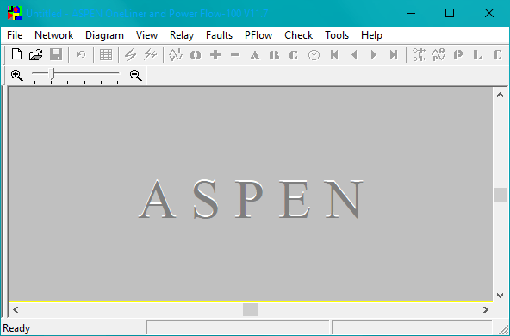Click the PV wave power flow icon
The height and width of the screenshot is (336, 510).
[x=438, y=54]
